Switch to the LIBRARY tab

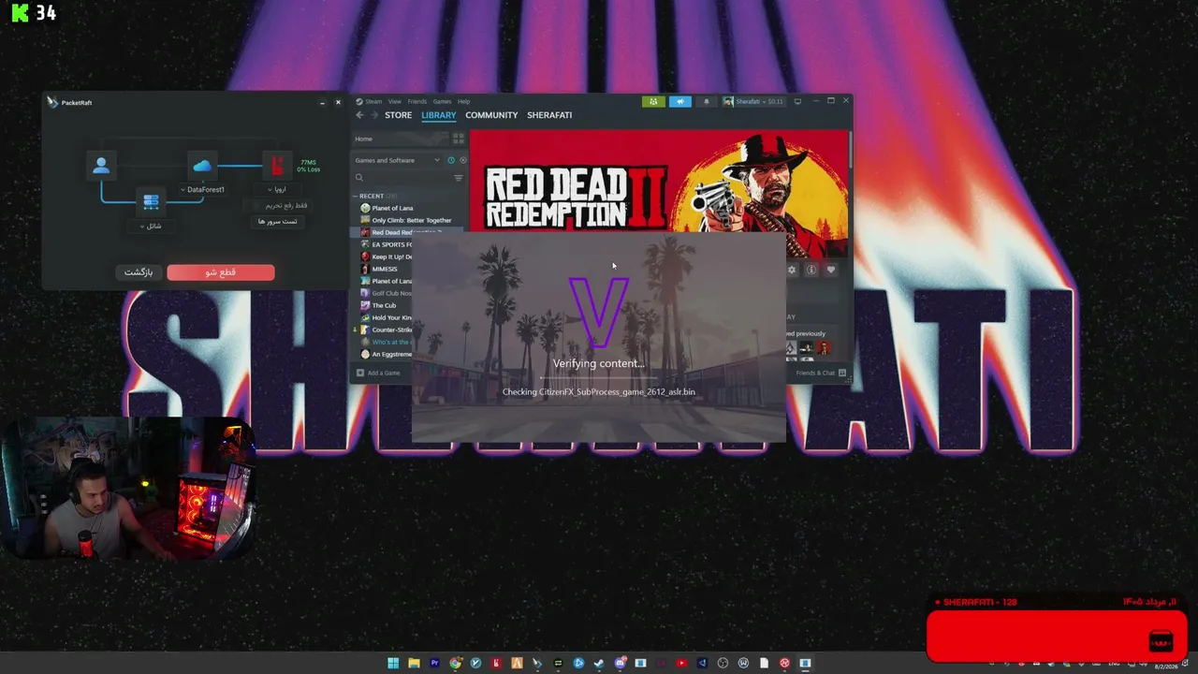(439, 115)
